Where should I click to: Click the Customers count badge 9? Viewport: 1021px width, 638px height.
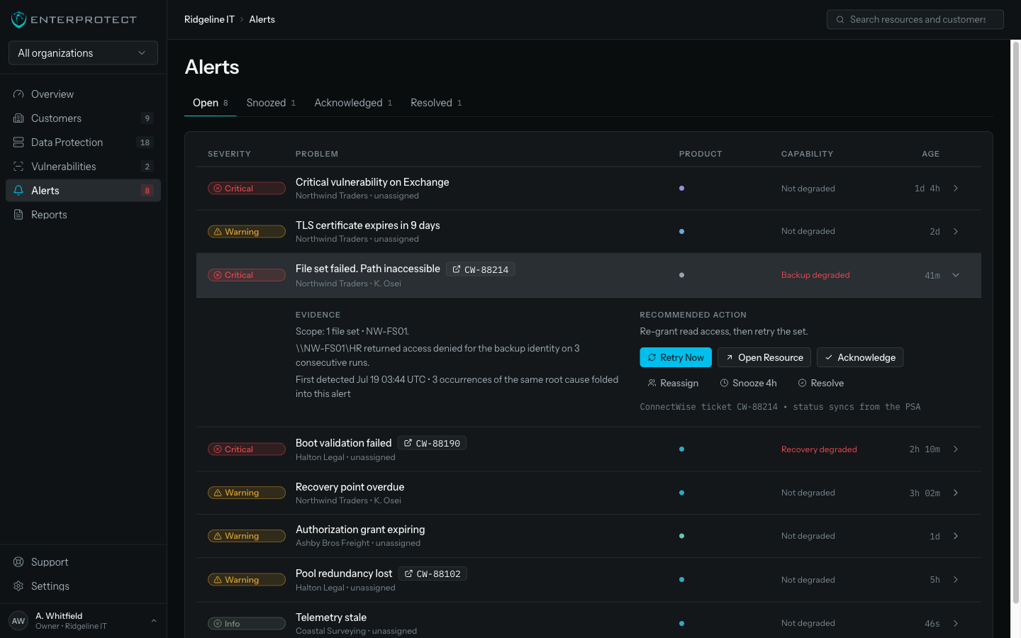click(147, 118)
